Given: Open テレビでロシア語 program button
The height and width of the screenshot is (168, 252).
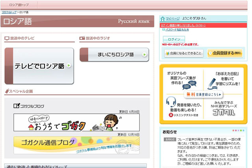Looking at the screenshot, I should tap(39, 66).
